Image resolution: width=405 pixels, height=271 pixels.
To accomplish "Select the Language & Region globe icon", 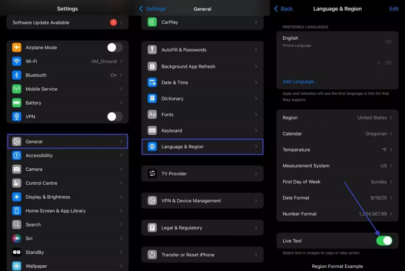I will pos(152,146).
